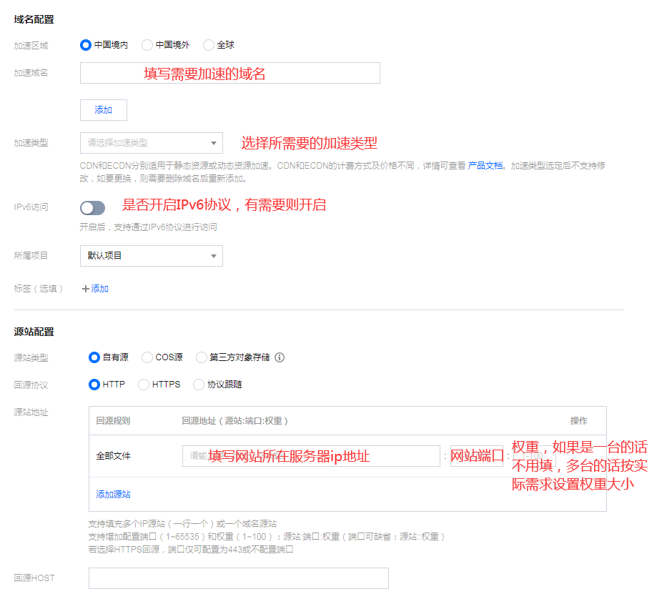Open the 所属项目 默认项目 dropdown
Image resolution: width=652 pixels, height=594 pixels.
click(x=151, y=256)
